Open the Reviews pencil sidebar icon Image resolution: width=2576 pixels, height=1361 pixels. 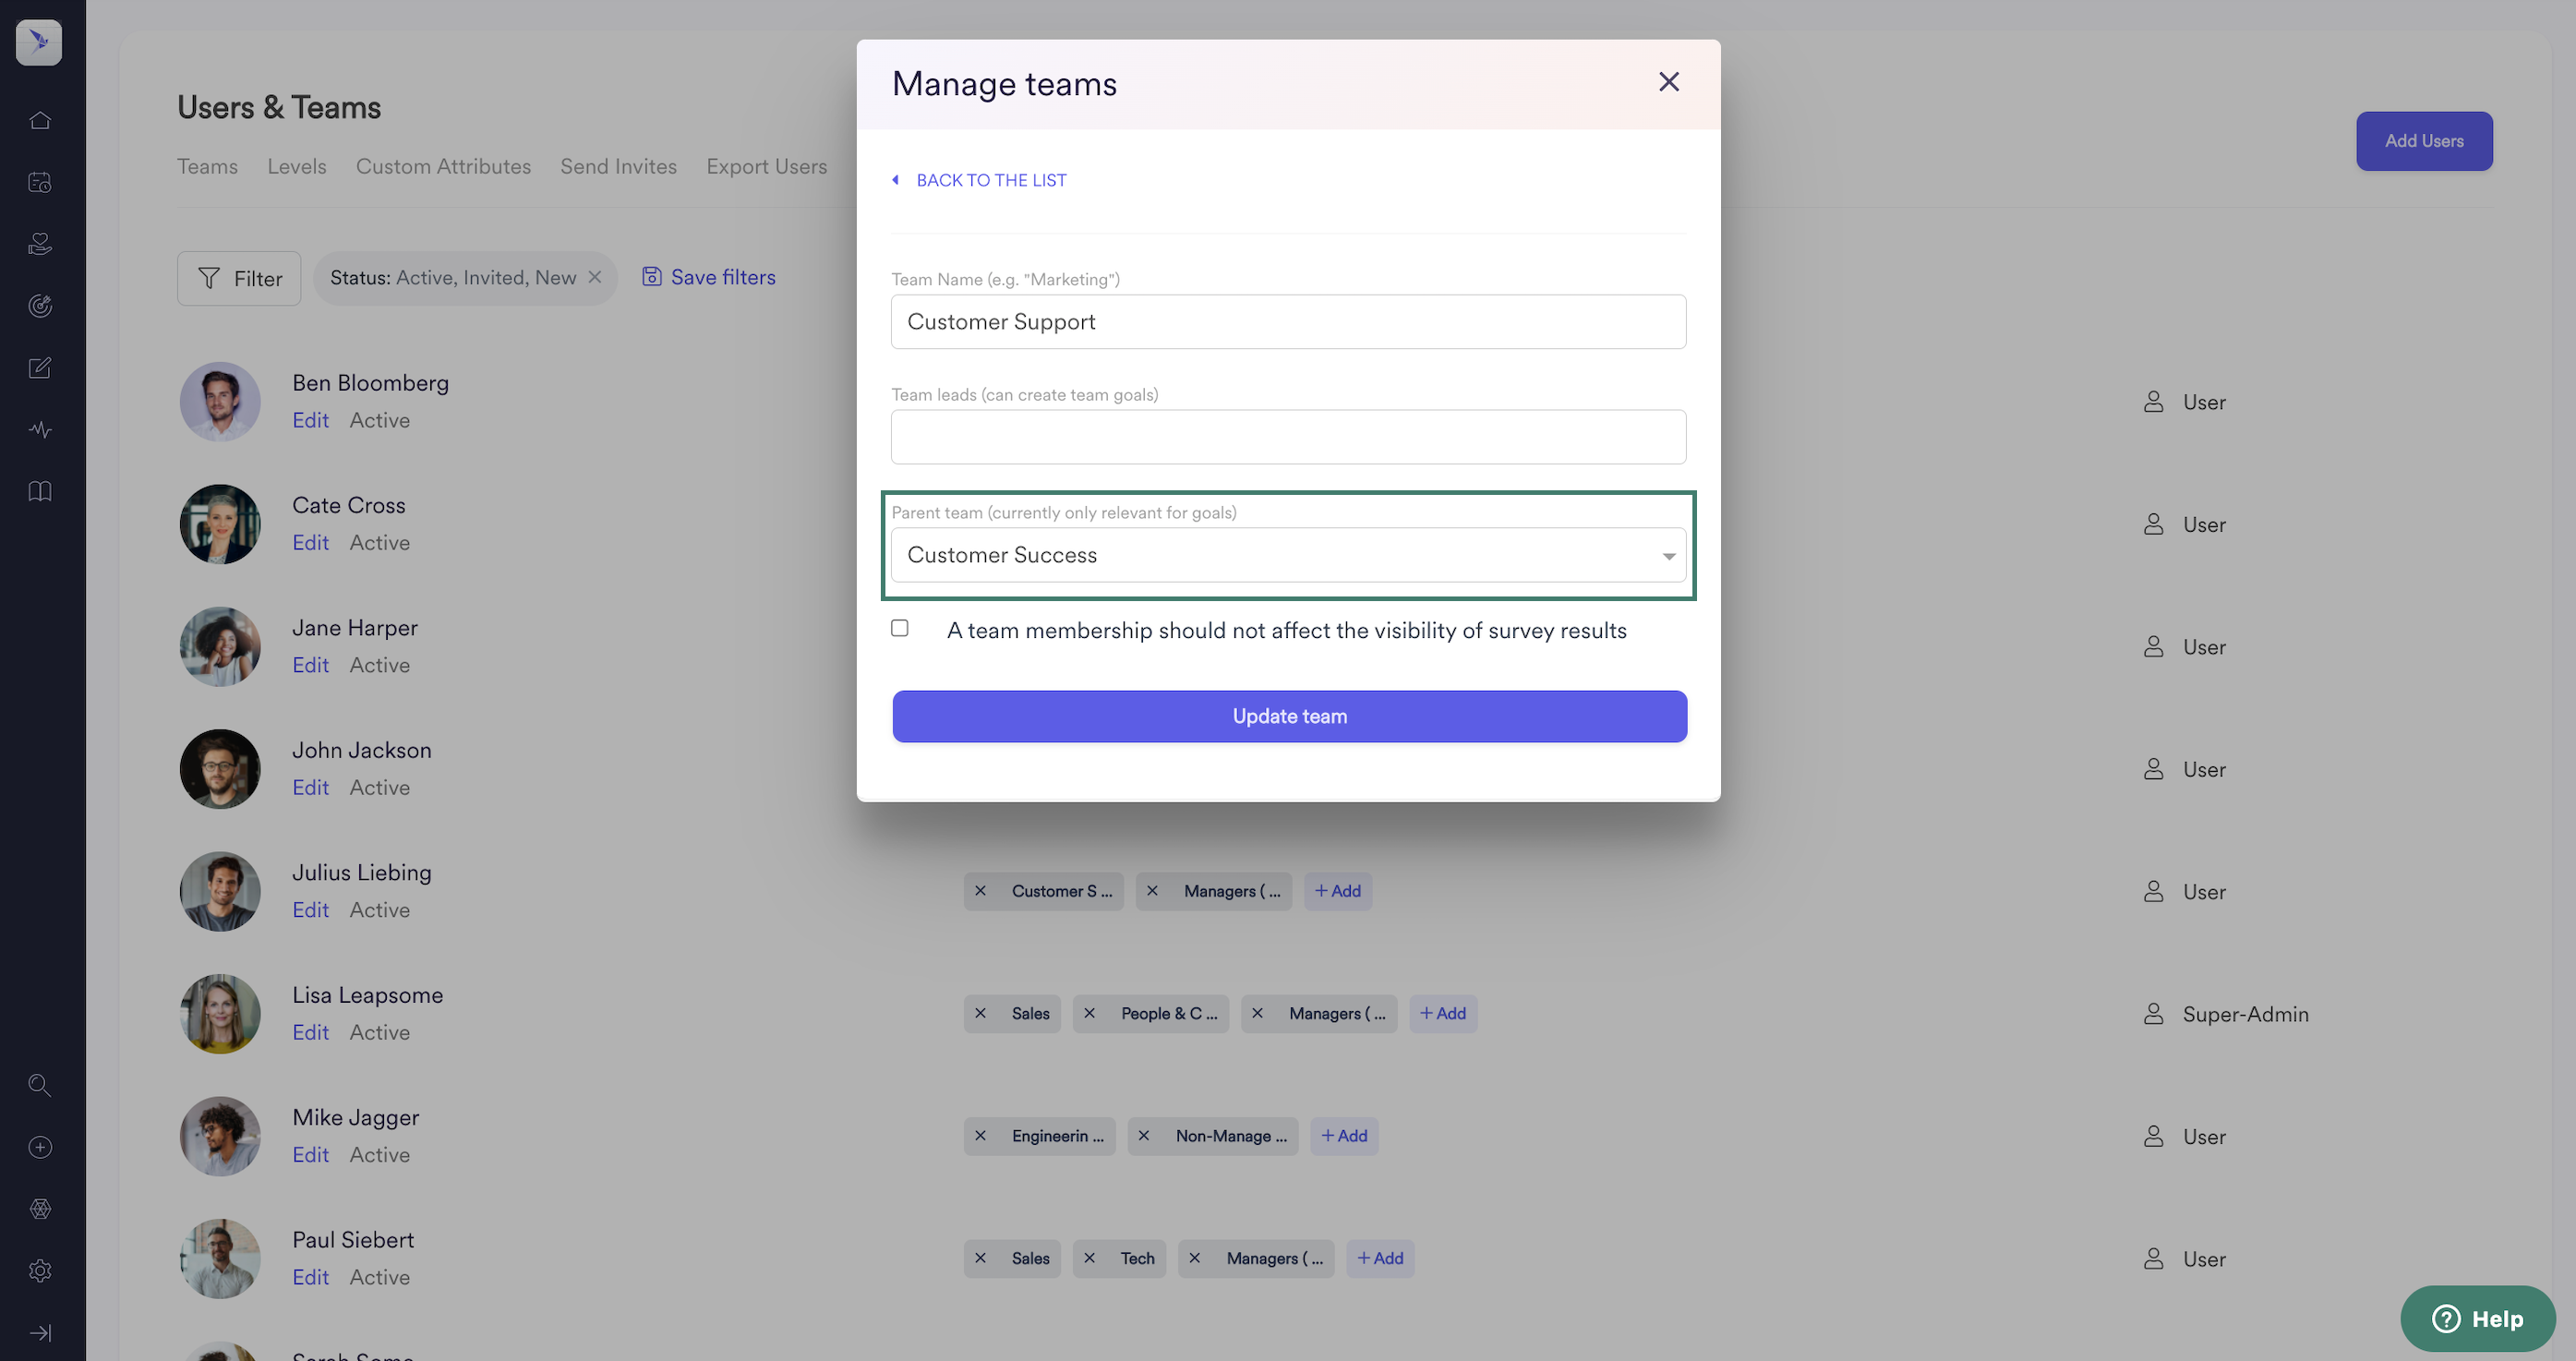pos(40,368)
